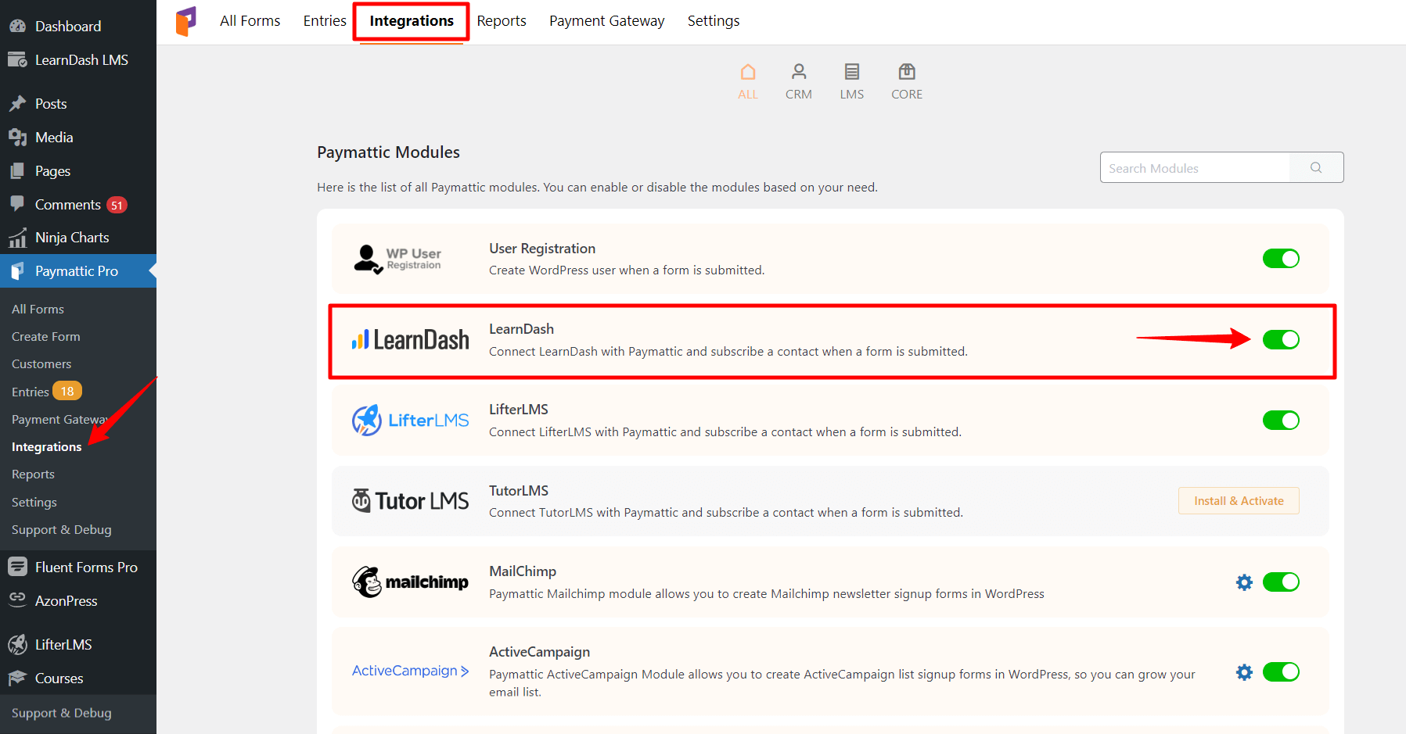
Task: Click the WP User Registration logo
Action: (397, 259)
